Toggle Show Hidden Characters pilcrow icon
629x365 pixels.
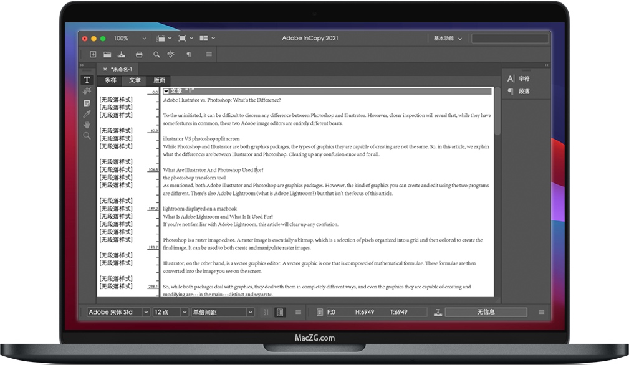pos(188,54)
